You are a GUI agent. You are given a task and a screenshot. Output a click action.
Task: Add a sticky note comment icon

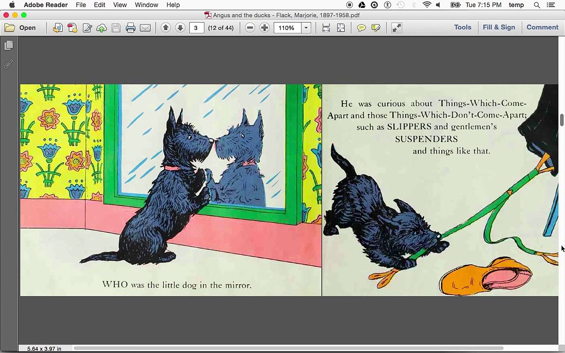tap(361, 28)
